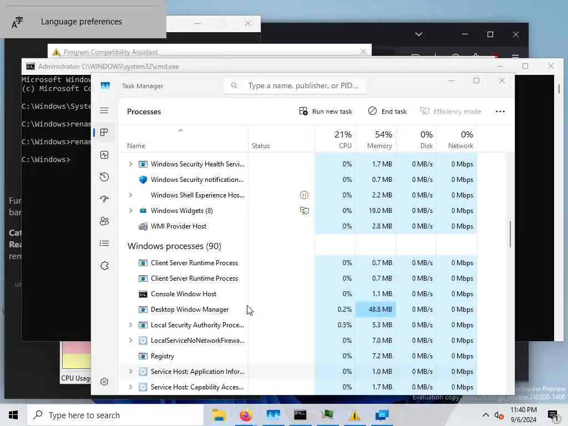Screen dimensions: 568x426
Task: Open Users page in Task Manager sidebar
Action: [x=104, y=221]
